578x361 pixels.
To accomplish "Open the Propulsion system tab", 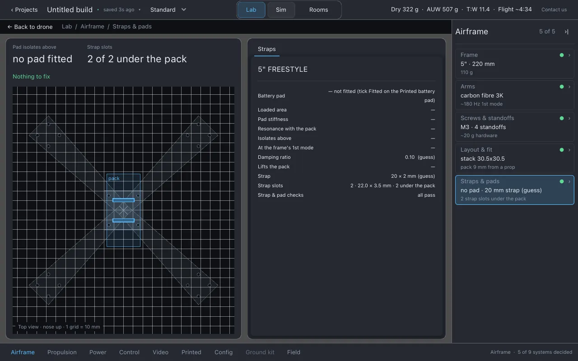I will point(62,352).
